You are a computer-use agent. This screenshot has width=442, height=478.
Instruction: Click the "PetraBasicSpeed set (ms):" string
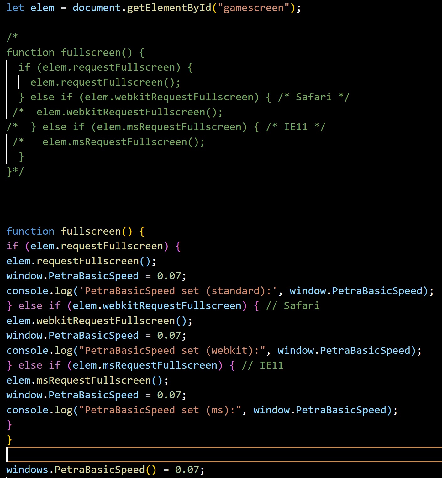(160, 410)
